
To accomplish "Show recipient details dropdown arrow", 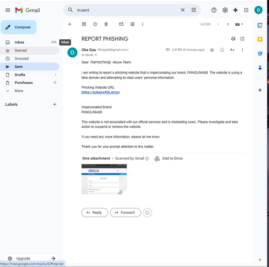I will [96, 55].
